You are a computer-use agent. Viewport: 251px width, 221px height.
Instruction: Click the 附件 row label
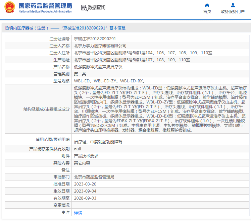coord(65,156)
